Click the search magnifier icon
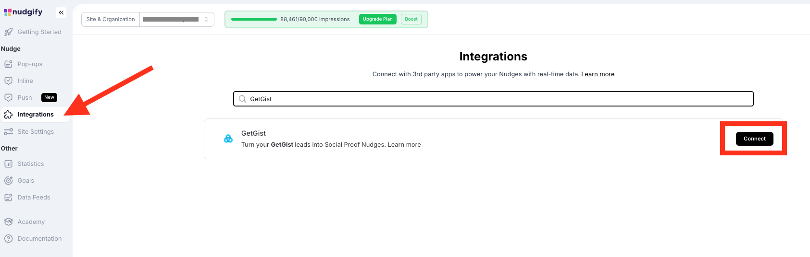810x257 pixels. coord(242,99)
